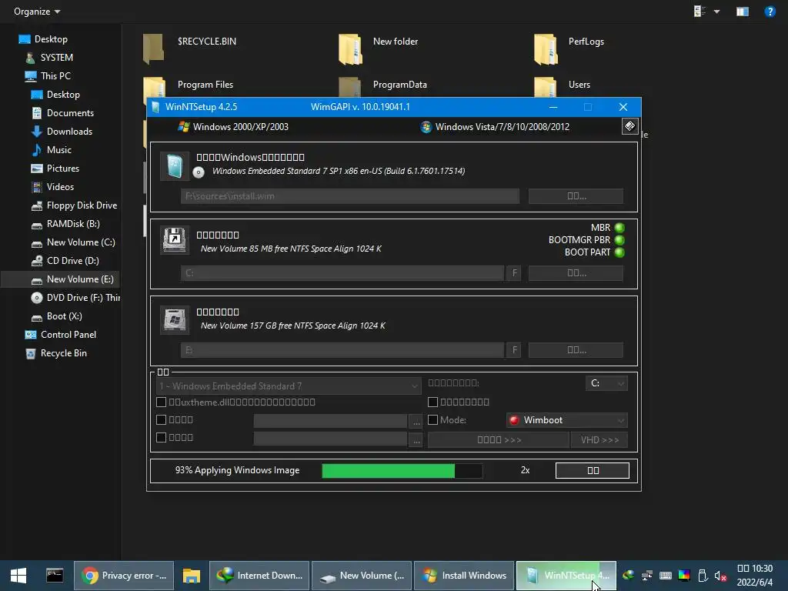Toggle the checkbox below the drive letter option
Screen dimensions: 788x591
coord(432,402)
